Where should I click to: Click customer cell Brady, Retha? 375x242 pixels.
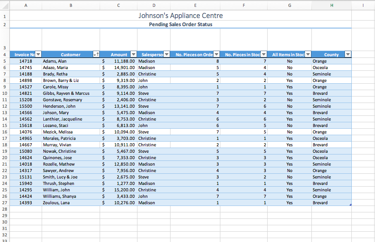[x=71, y=74]
